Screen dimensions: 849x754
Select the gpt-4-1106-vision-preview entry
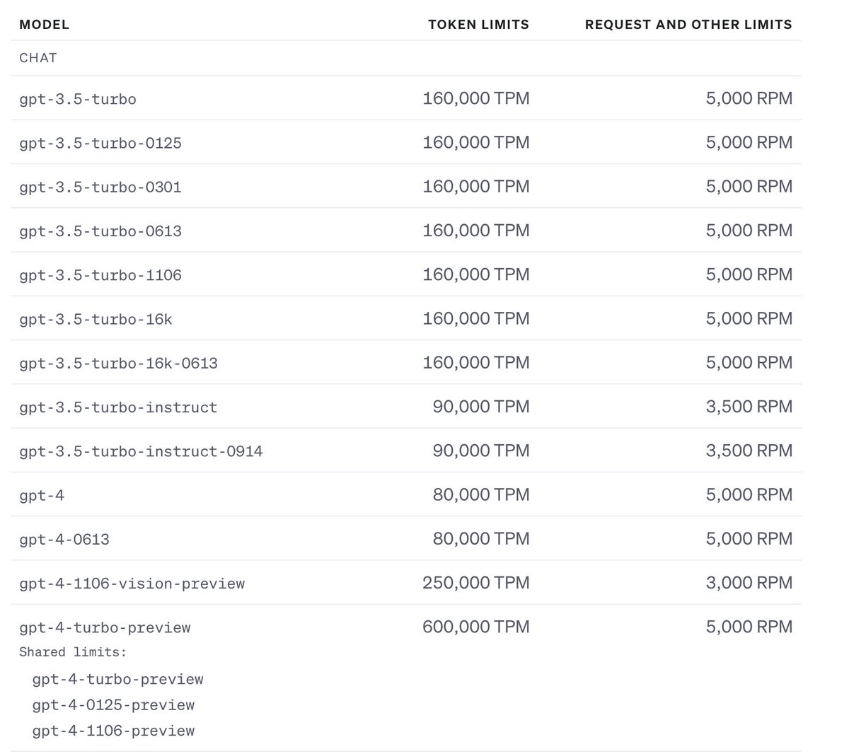[131, 583]
